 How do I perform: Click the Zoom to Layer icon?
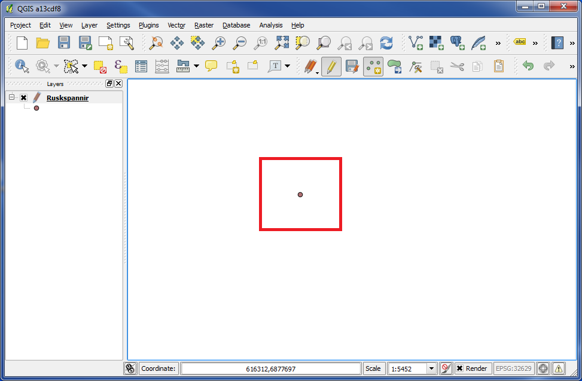pos(324,43)
